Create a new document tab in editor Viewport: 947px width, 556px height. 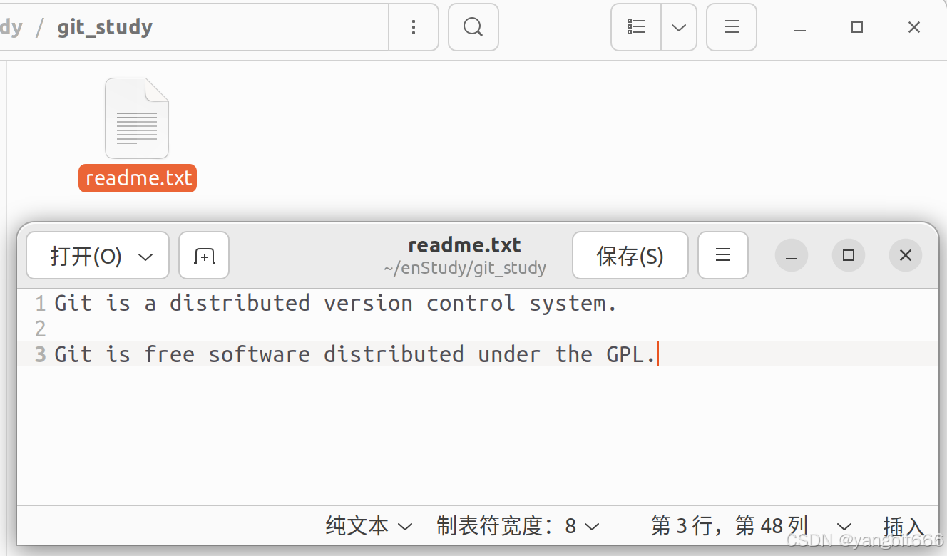coord(204,256)
